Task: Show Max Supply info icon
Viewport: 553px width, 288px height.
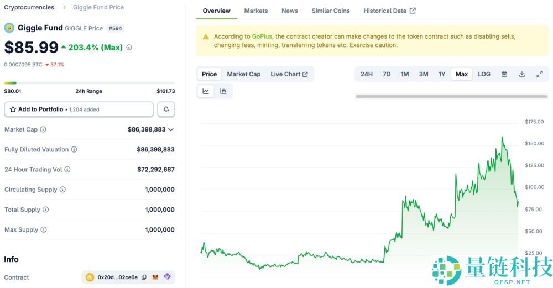Action: 43,229
